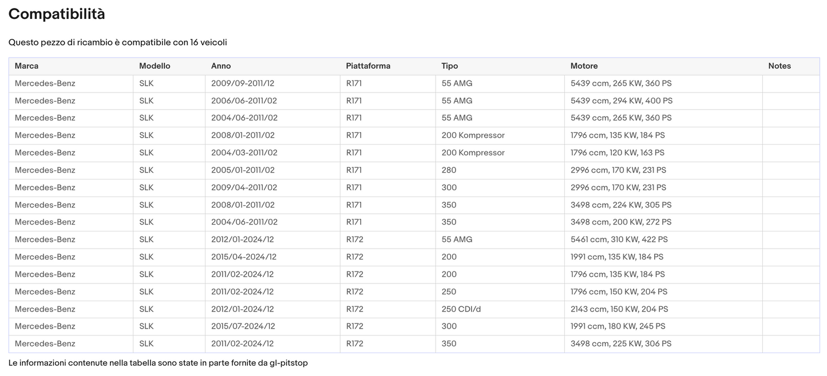Image resolution: width=827 pixels, height=376 pixels.
Task: Select the 2015/07-2024/12 year cell
Action: [243, 326]
